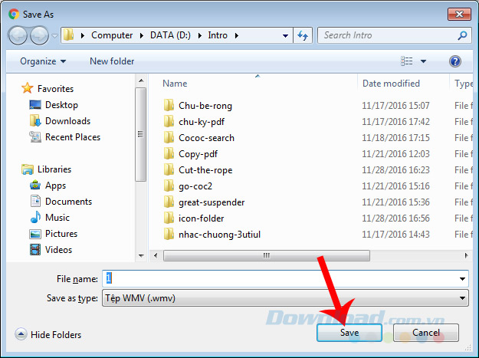Click the Back navigation arrow button
The height and width of the screenshot is (358, 479).
(18, 35)
